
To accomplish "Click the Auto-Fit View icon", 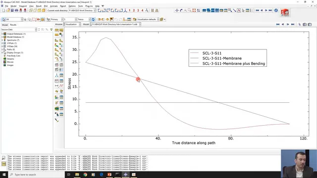I will click(194, 10).
